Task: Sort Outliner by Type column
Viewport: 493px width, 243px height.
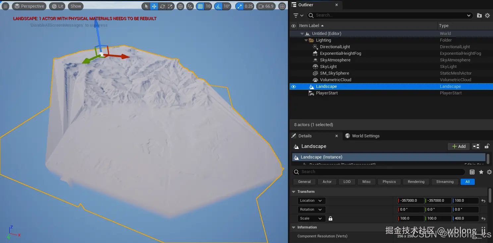Action: [444, 26]
